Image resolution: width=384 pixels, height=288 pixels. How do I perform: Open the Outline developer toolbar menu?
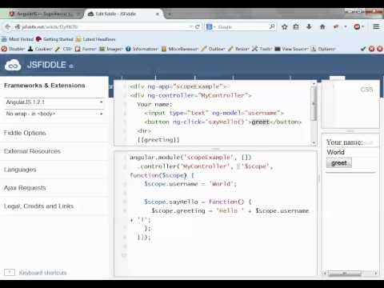click(214, 49)
